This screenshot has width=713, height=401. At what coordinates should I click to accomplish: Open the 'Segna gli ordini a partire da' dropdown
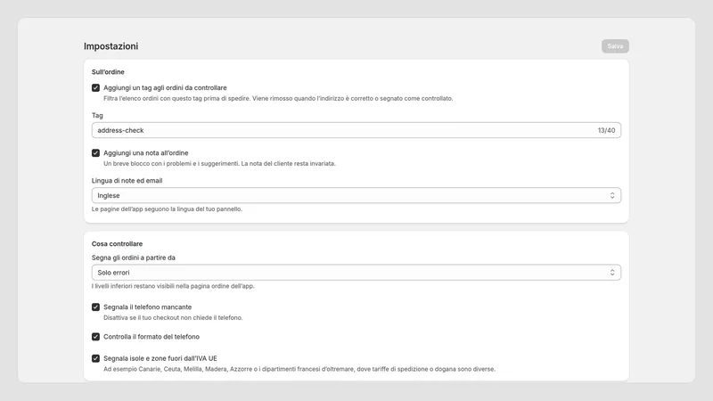tap(356, 273)
